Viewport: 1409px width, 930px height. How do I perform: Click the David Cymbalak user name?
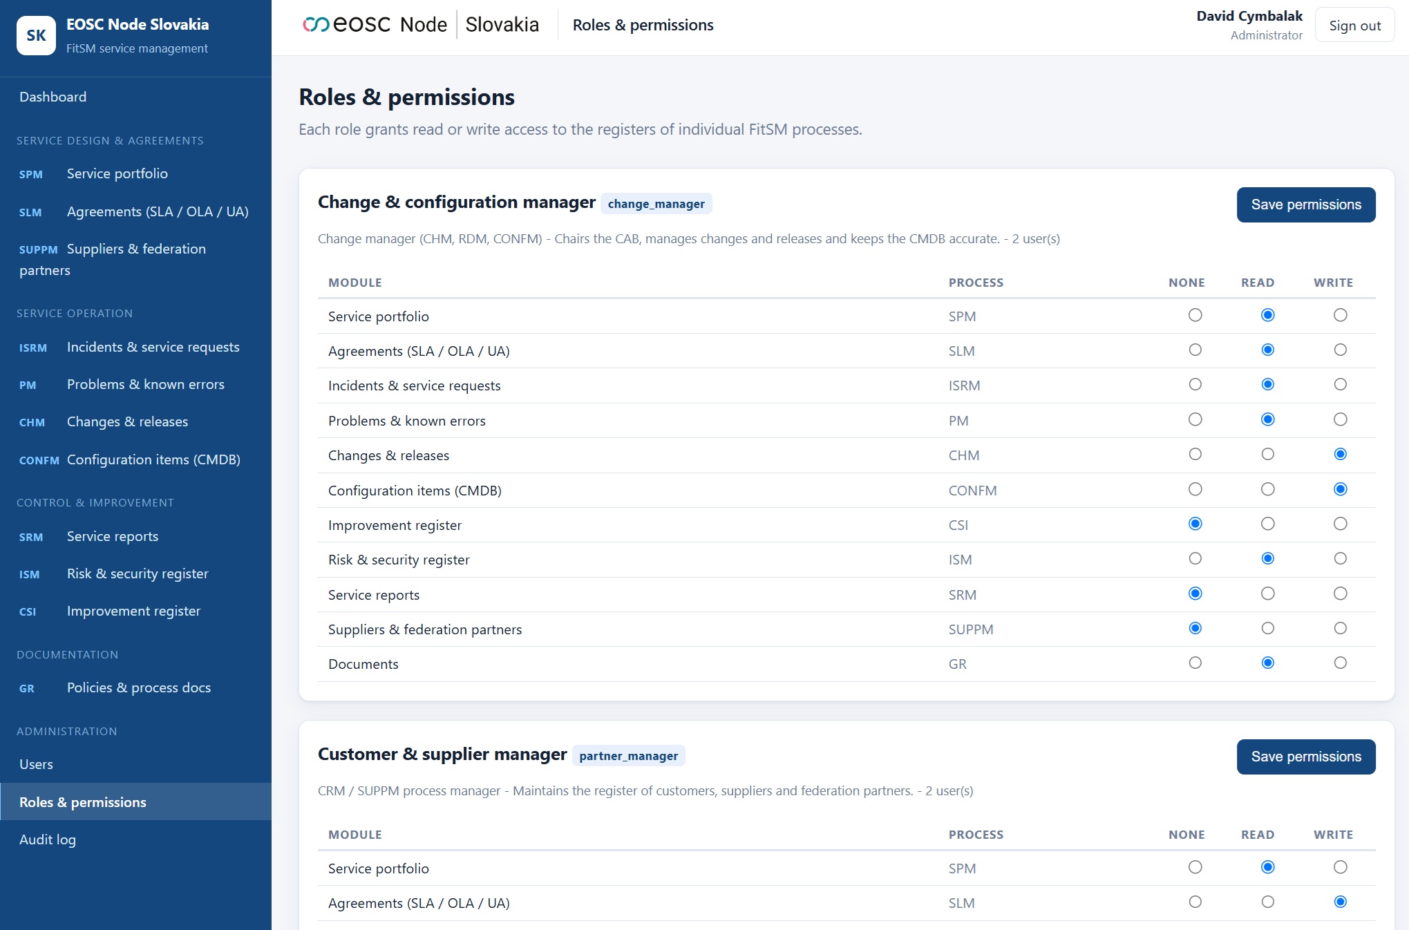(x=1249, y=16)
